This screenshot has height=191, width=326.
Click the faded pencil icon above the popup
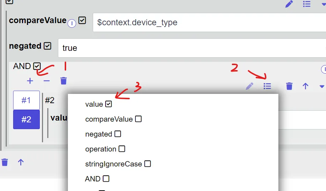click(x=250, y=86)
